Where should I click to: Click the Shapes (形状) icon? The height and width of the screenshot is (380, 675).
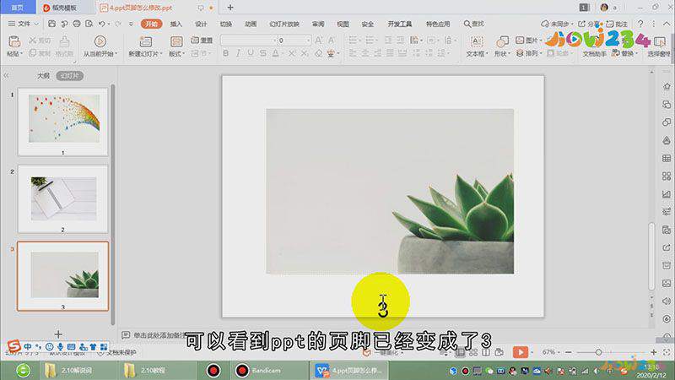pyautogui.click(x=502, y=41)
